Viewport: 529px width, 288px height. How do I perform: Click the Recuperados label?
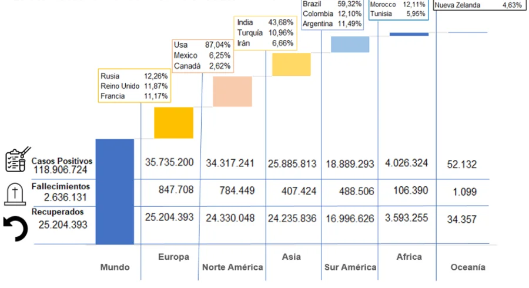click(x=58, y=212)
